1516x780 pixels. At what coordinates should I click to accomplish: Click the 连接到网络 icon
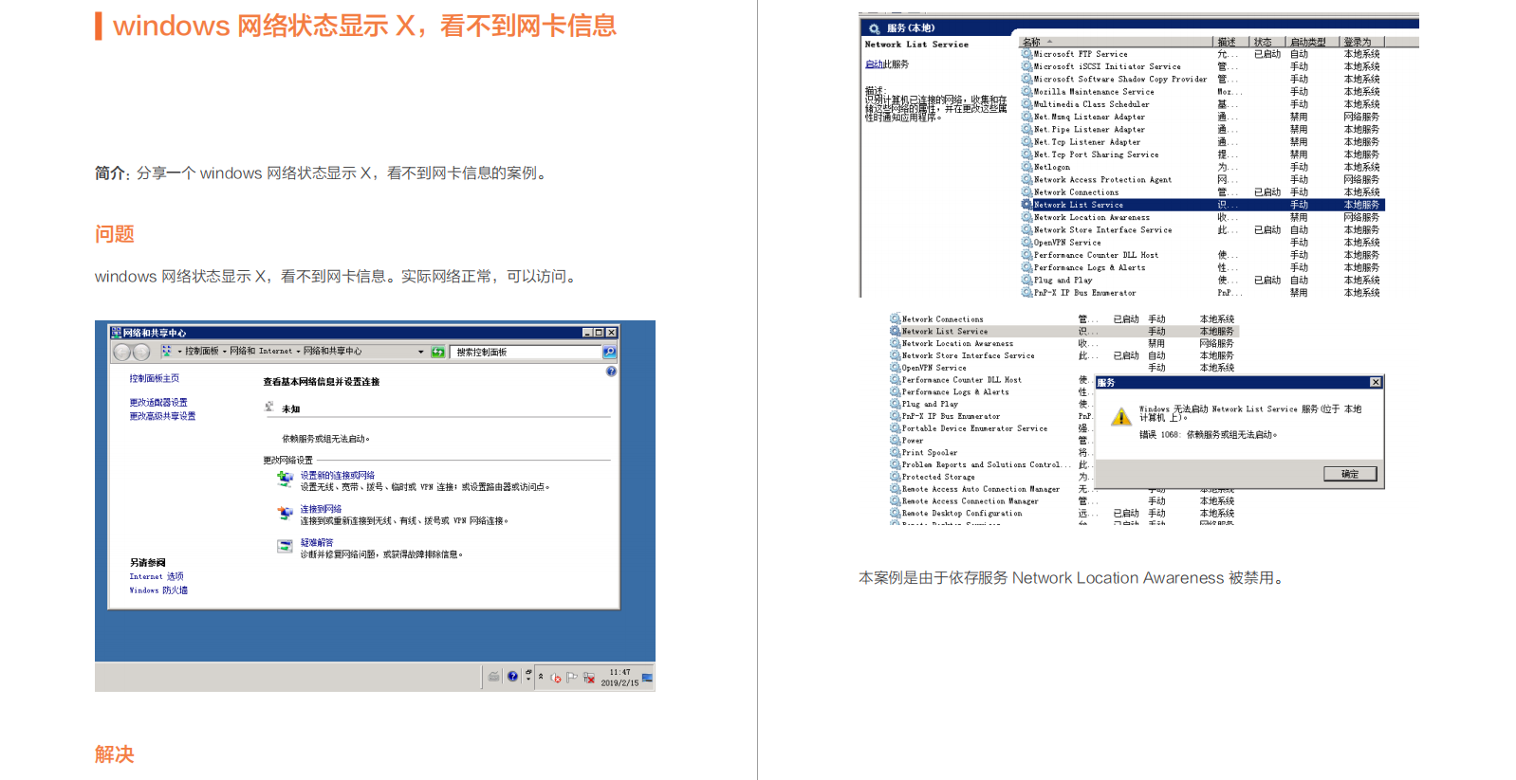click(285, 514)
